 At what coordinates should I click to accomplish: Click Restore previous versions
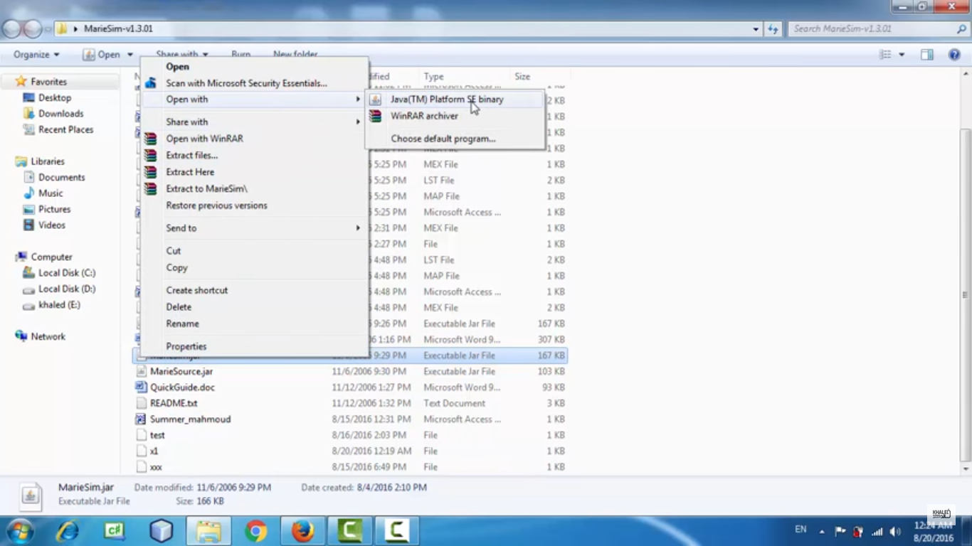coord(216,205)
